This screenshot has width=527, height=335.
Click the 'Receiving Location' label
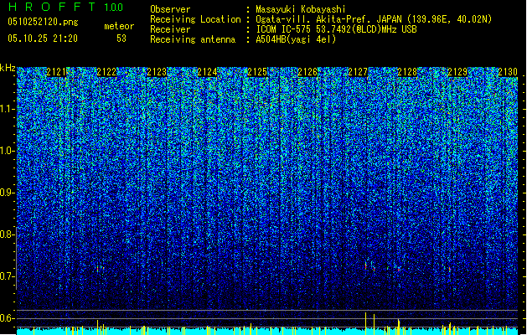pos(195,19)
